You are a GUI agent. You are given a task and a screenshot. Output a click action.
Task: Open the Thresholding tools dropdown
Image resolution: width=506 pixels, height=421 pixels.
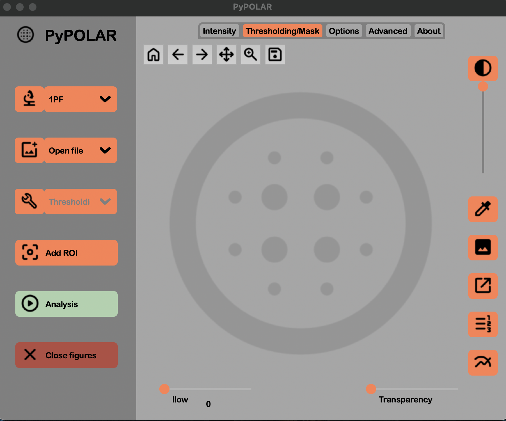[81, 202]
